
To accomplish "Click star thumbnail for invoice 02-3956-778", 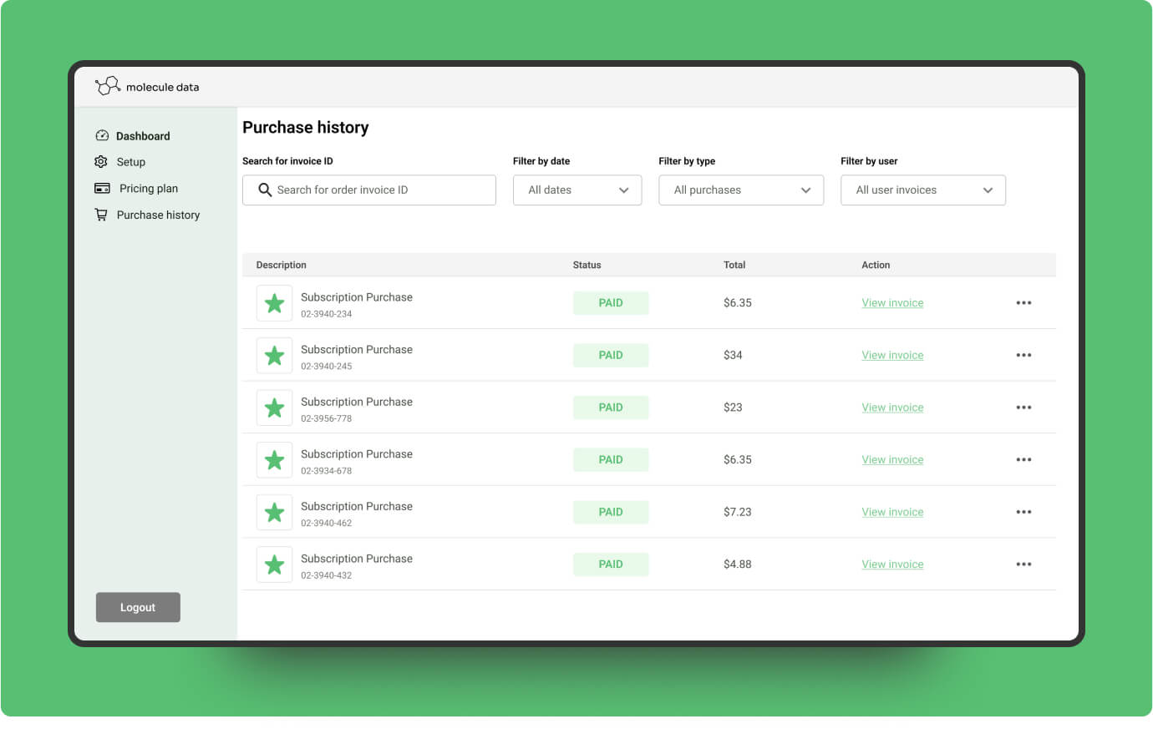I will [274, 408].
